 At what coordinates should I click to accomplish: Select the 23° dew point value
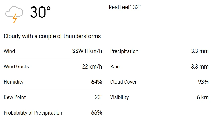click(98, 97)
